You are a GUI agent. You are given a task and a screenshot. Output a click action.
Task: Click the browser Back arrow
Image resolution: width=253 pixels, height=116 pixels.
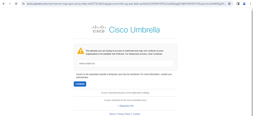coord(4,4)
